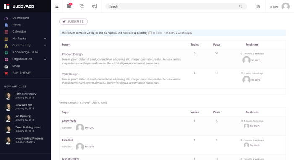
Task: Expand the Organization submenu arrow
Action: [45, 59]
